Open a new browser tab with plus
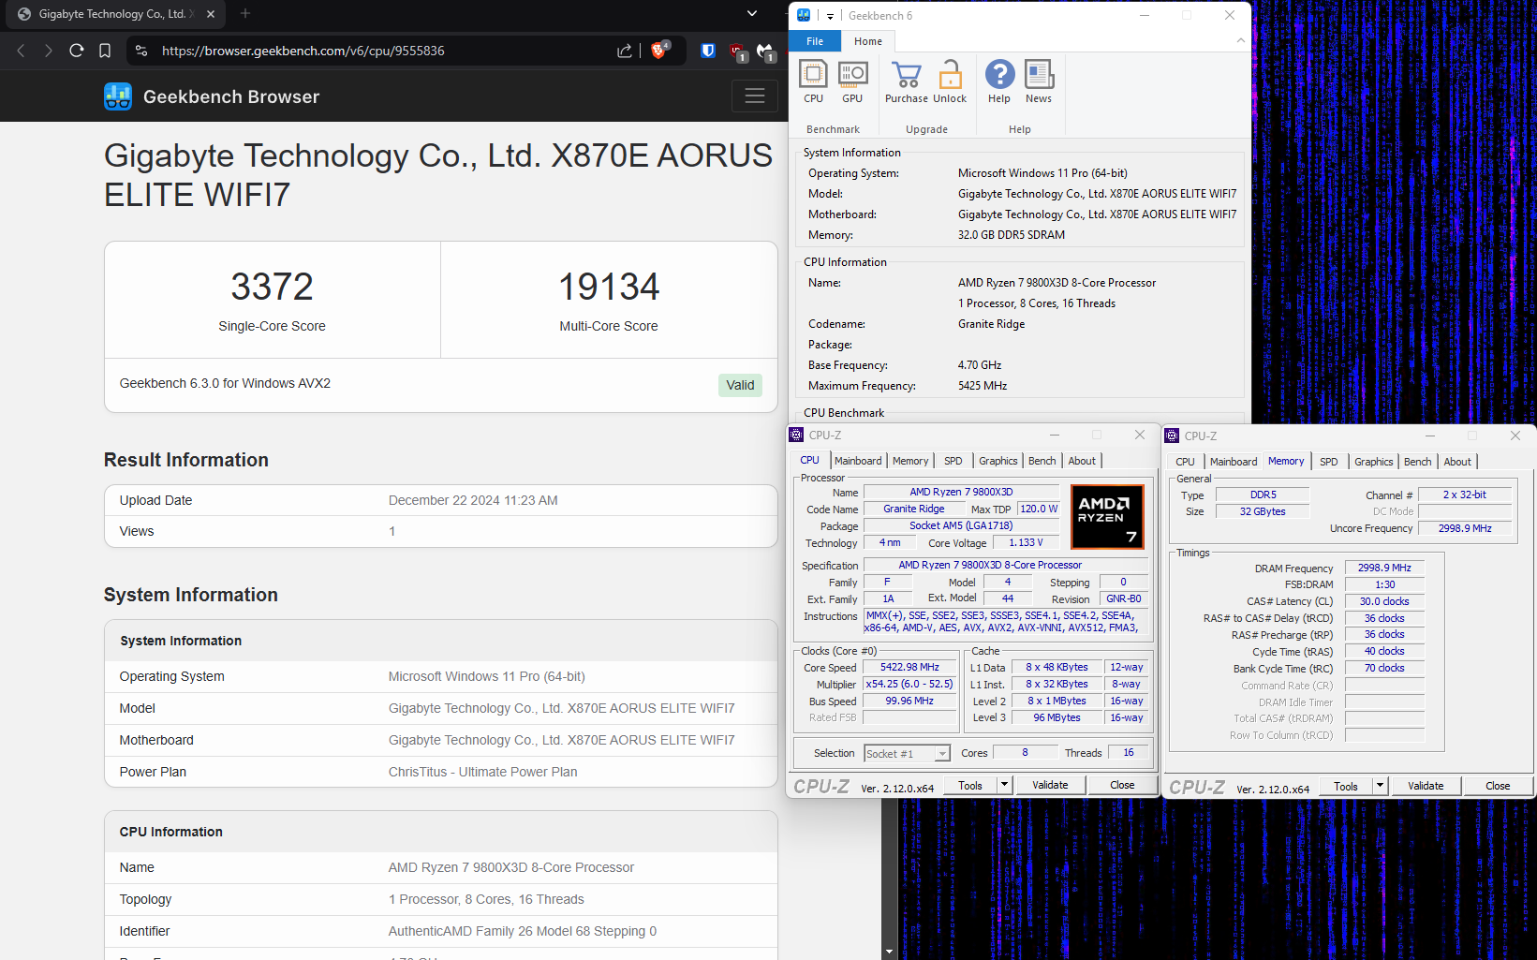The width and height of the screenshot is (1537, 960). (245, 14)
